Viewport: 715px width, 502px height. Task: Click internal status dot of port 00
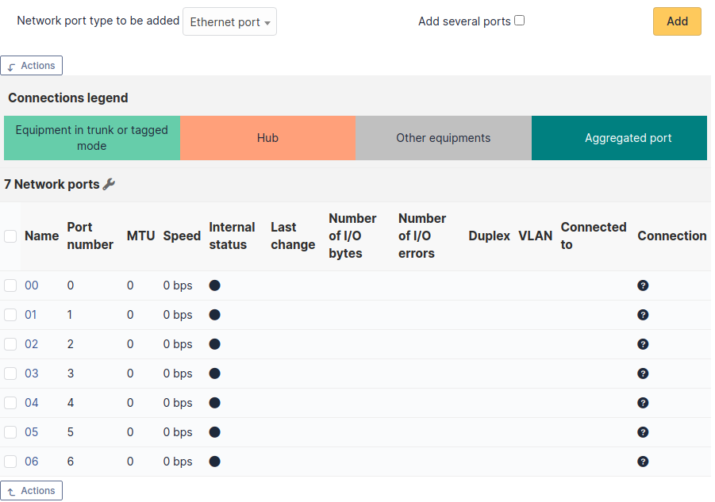tap(215, 285)
